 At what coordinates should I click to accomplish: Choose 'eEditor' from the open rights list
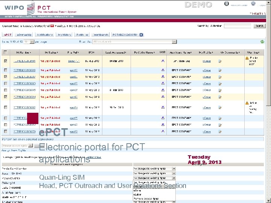pyautogui.click(x=137, y=195)
